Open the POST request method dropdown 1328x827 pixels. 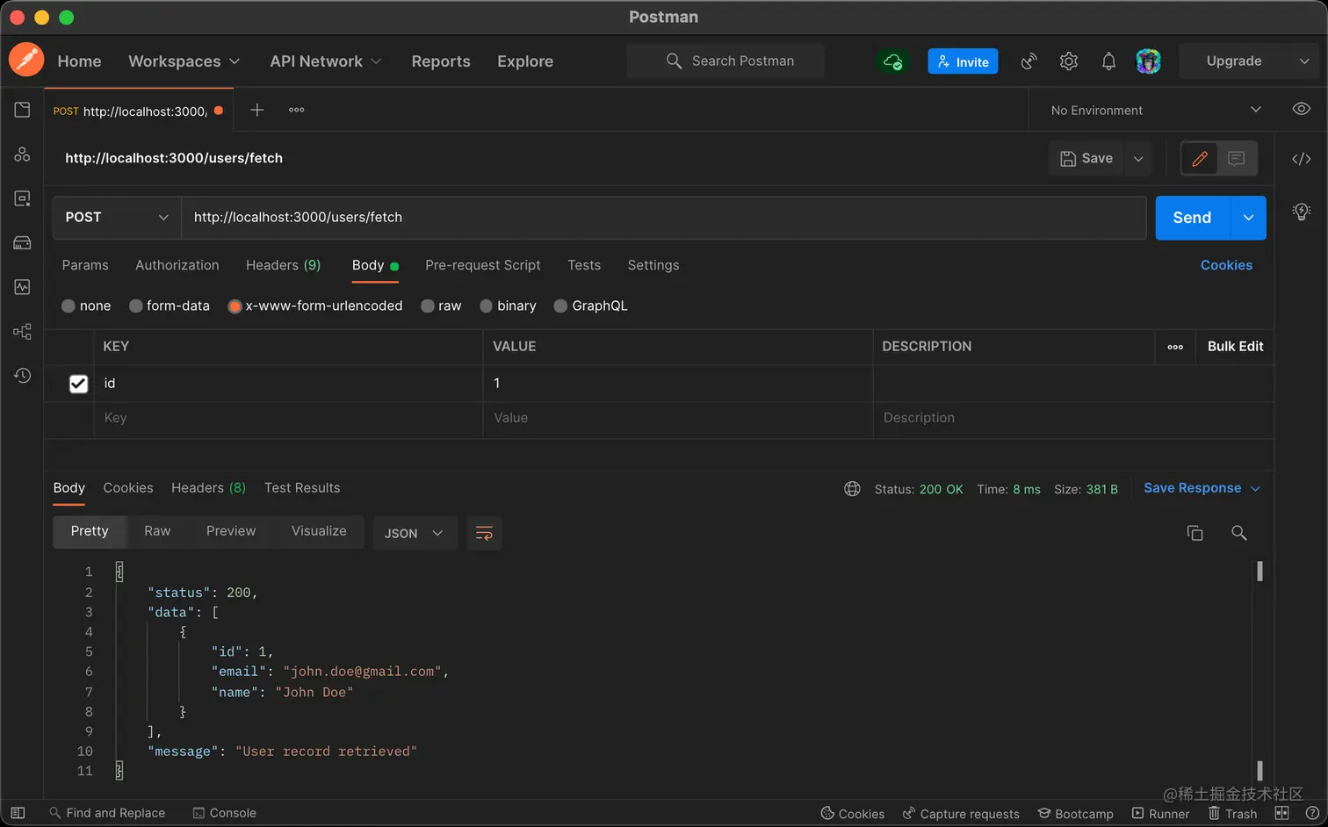pos(115,217)
